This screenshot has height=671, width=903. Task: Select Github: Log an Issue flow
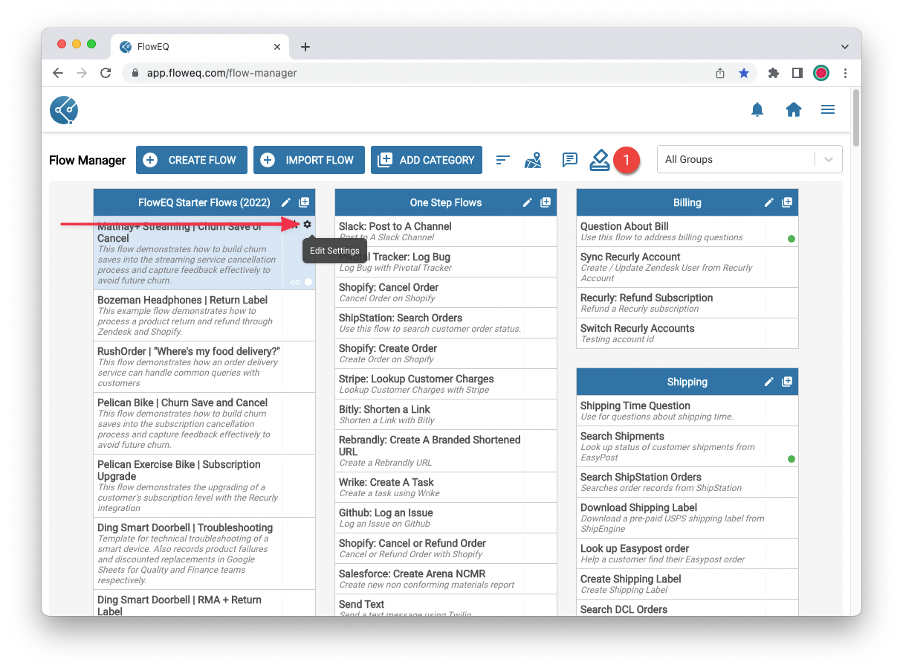(x=446, y=518)
